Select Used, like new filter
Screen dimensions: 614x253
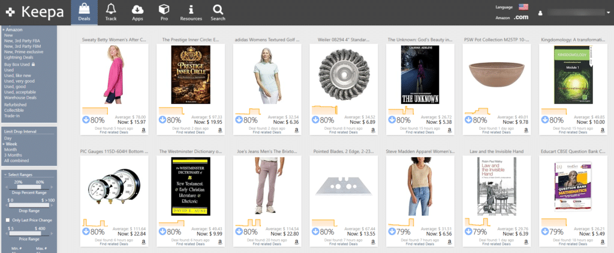click(x=19, y=75)
